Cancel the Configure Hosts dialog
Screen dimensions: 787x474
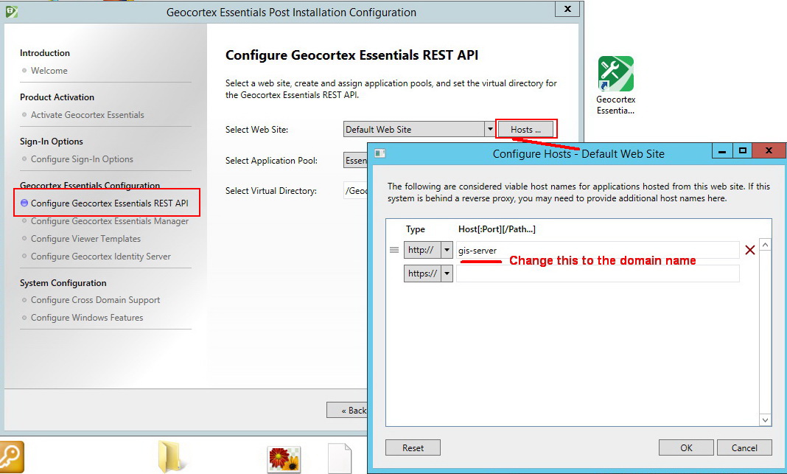point(744,448)
